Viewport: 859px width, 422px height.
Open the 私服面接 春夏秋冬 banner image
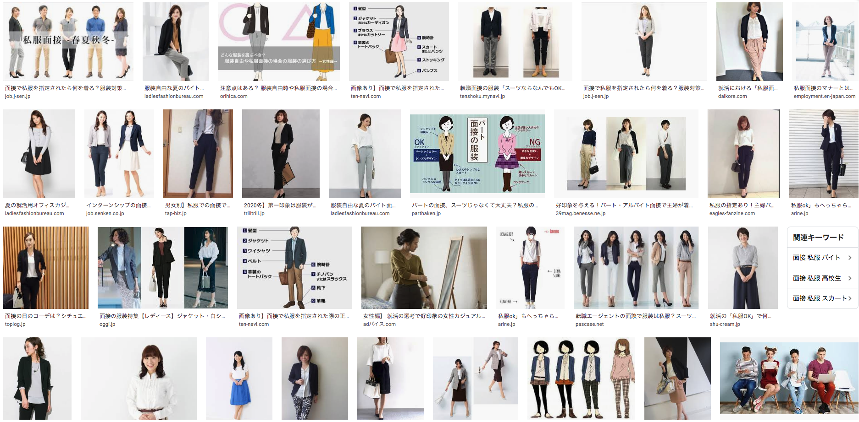tap(68, 42)
